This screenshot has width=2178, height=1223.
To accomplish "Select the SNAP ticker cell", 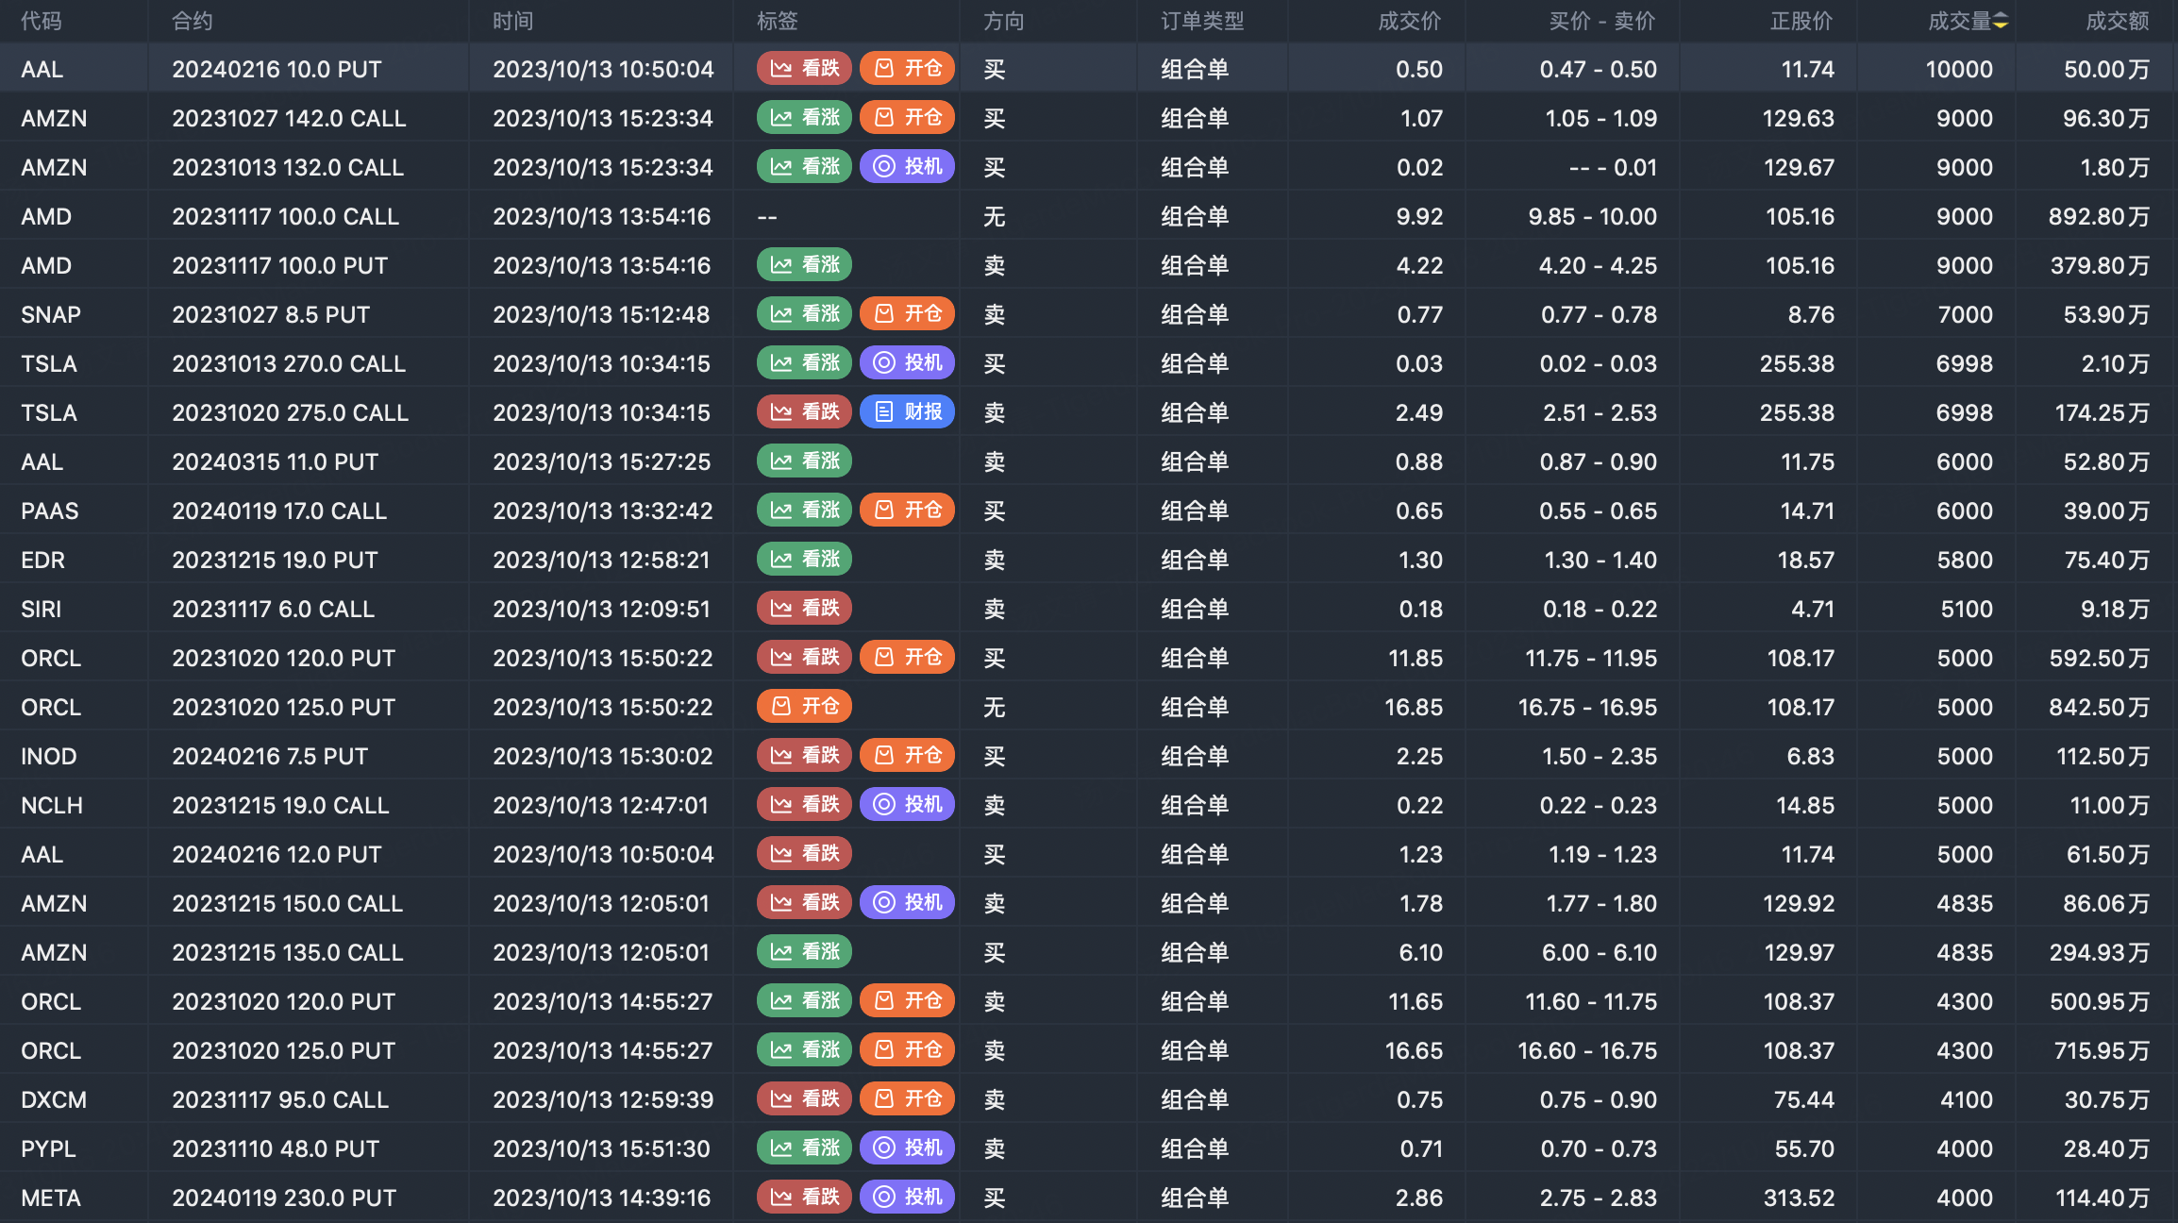I will coord(51,314).
